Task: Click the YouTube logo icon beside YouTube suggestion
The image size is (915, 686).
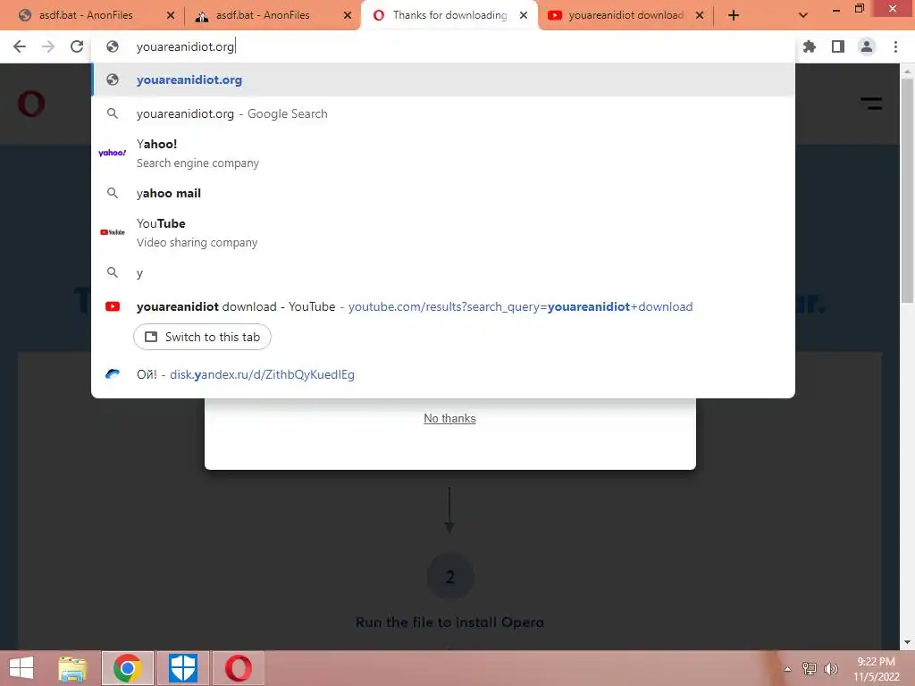Action: 112,232
